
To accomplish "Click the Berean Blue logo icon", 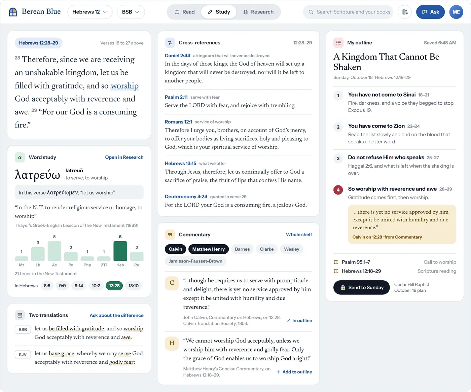I will pyautogui.click(x=13, y=12).
